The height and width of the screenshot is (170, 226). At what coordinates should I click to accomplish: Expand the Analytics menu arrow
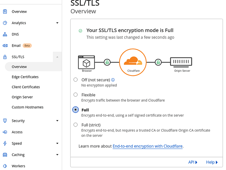[x=57, y=23]
